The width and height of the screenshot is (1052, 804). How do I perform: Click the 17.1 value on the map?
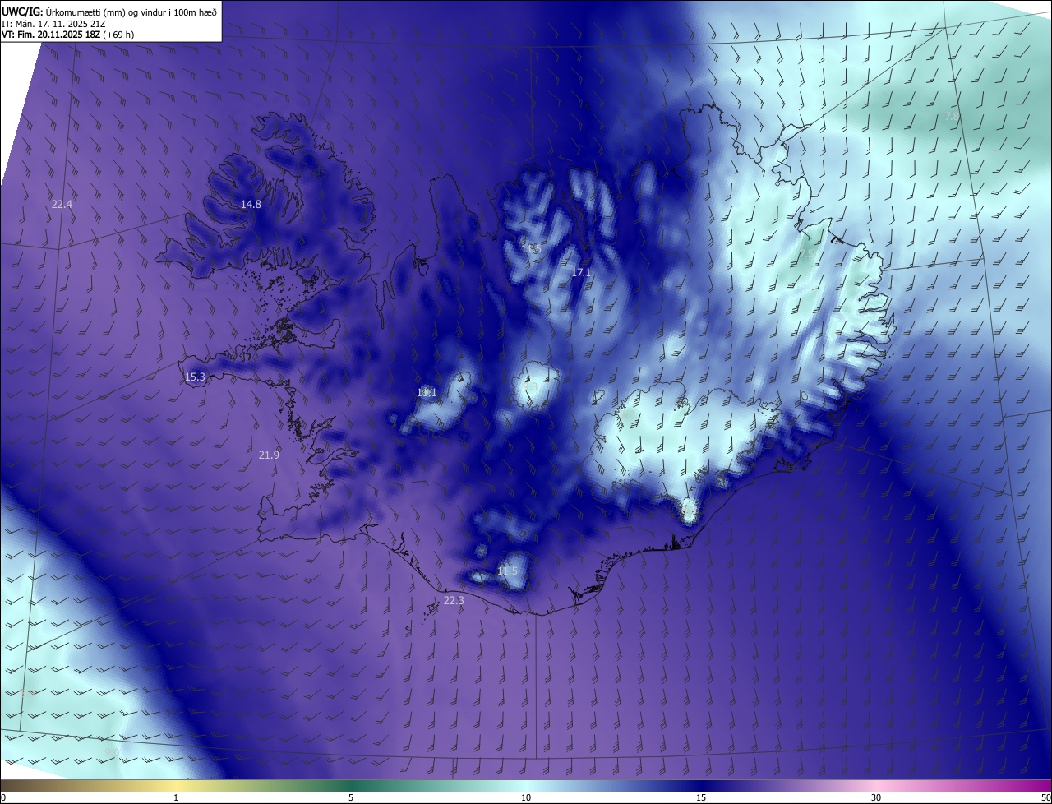point(581,272)
